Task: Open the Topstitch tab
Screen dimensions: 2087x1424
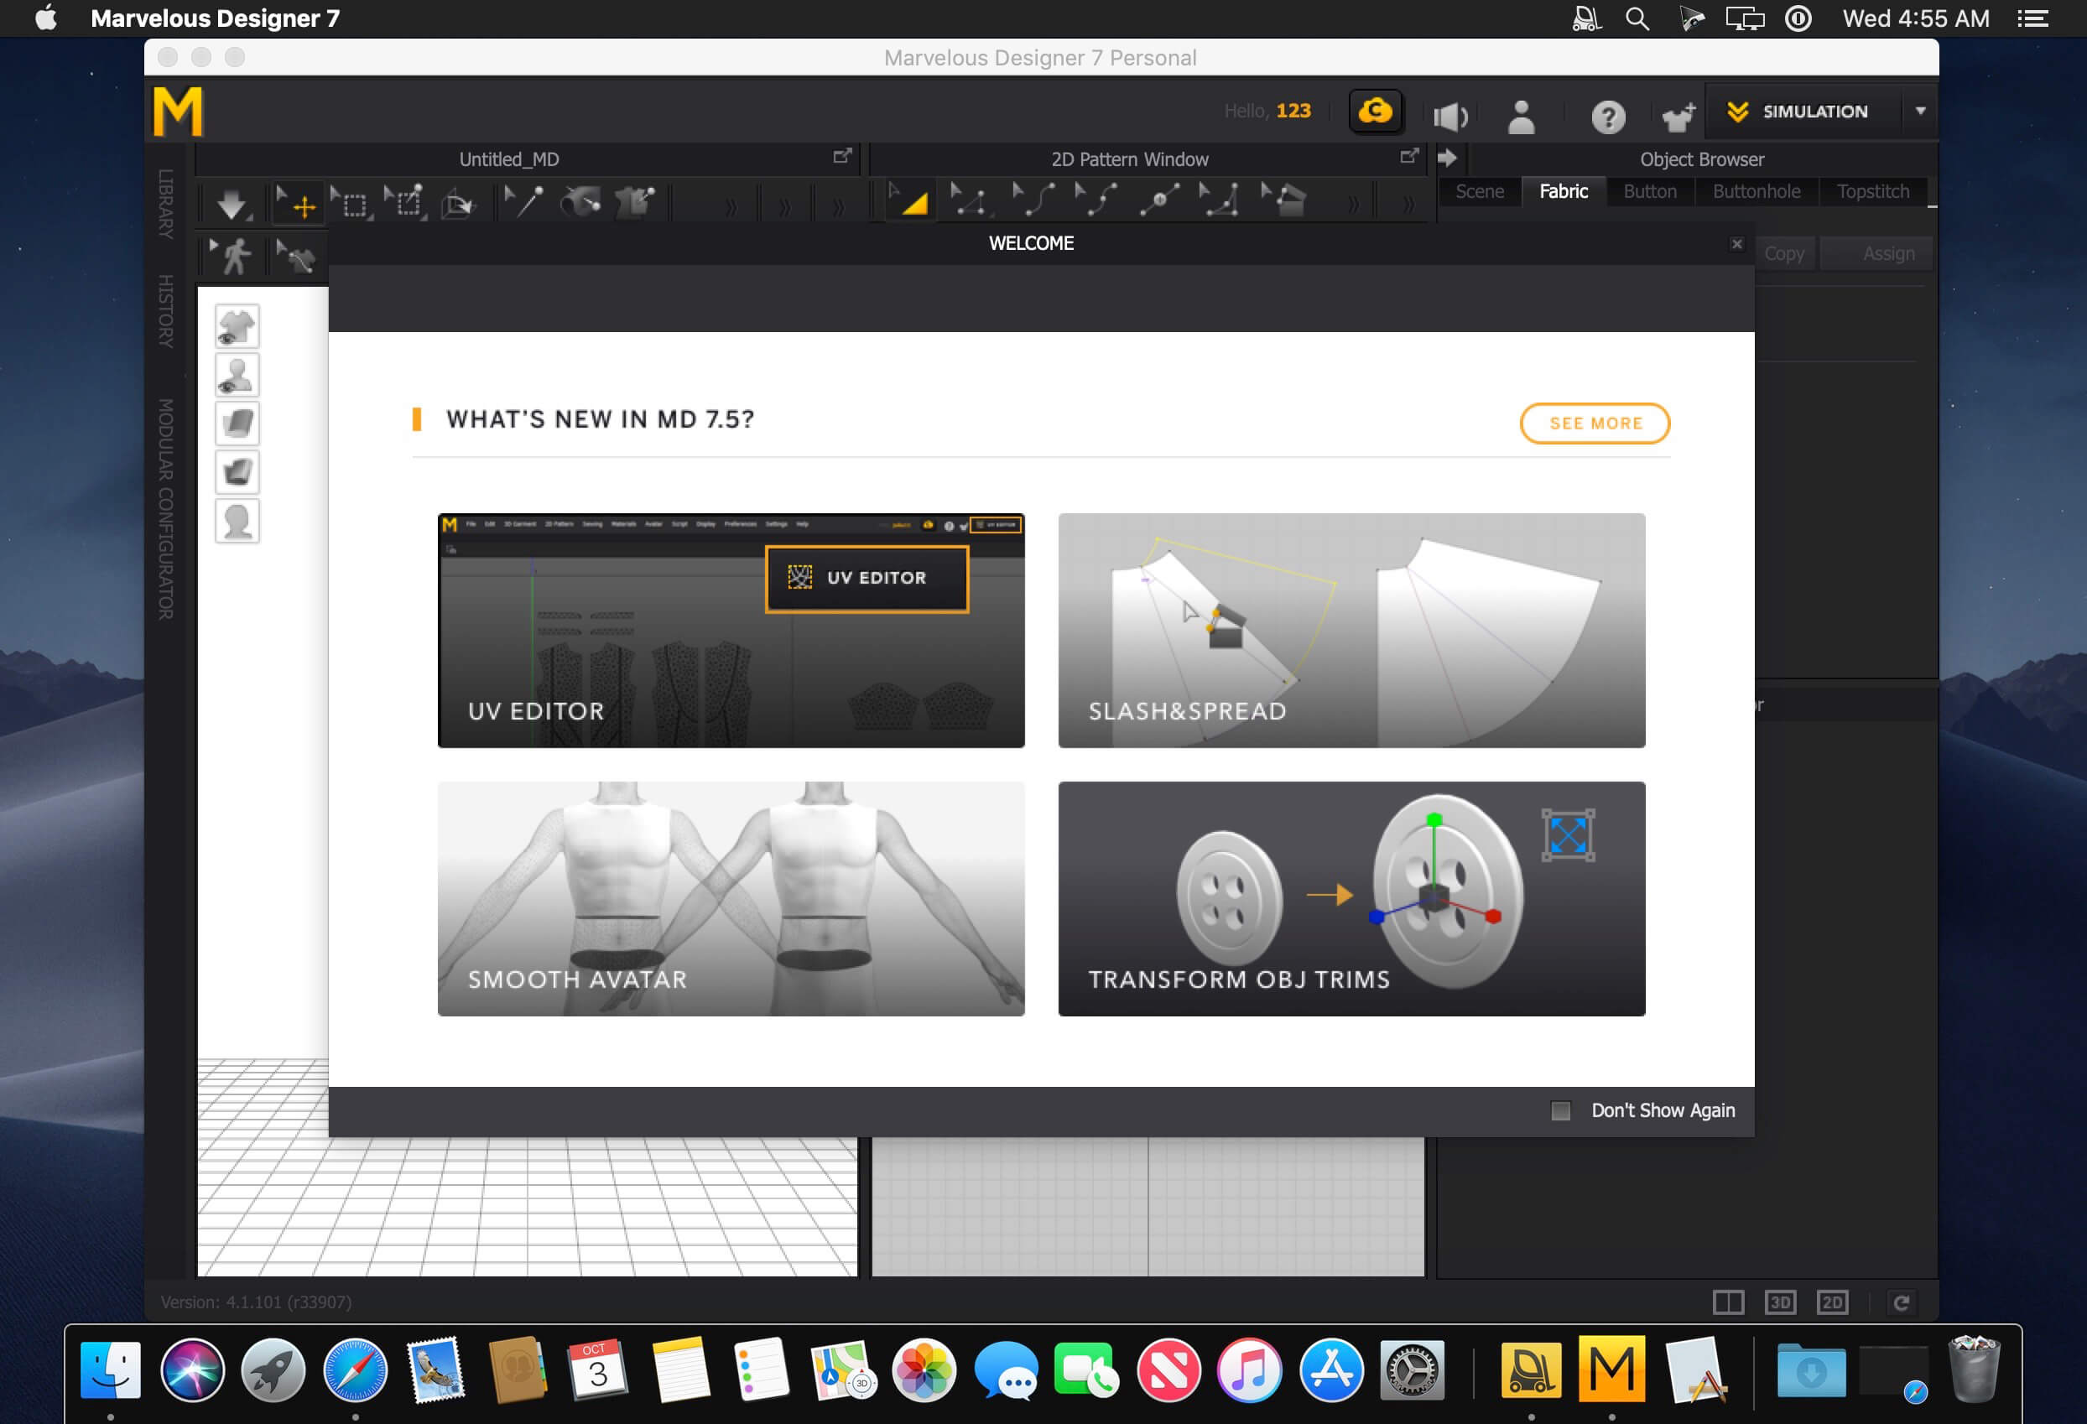Action: pyautogui.click(x=1872, y=191)
